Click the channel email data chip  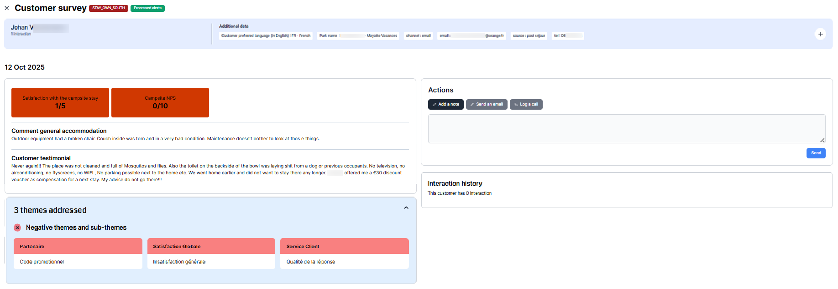[418, 35]
